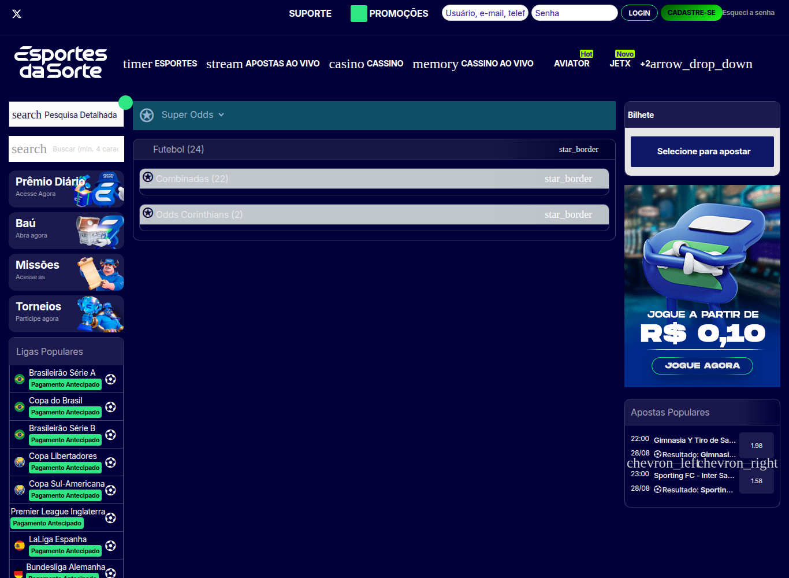Click the soccer ball icon beside LaLiga Espanha
Image resolution: width=789 pixels, height=578 pixels.
click(x=111, y=546)
